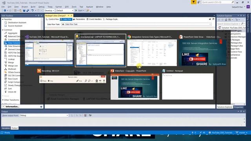This screenshot has width=251, height=141.
Task: Click the Quick Launch magnifier icon
Action: coord(233,2)
